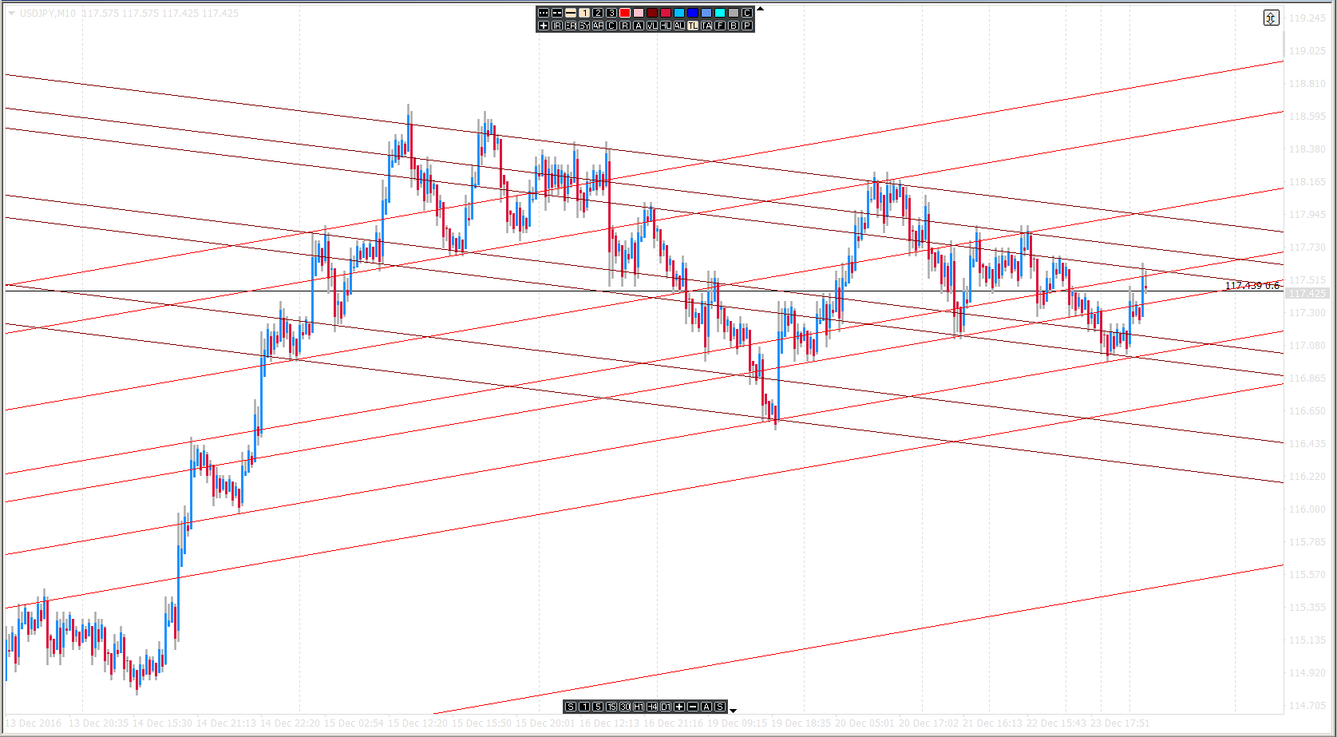1337x737 pixels.
Task: Switch the chart to the D1 timeframe
Action: [666, 707]
